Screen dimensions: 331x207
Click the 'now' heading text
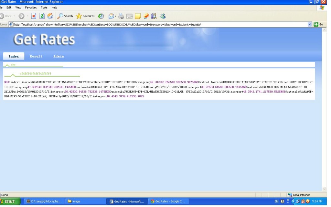[x=13, y=65]
